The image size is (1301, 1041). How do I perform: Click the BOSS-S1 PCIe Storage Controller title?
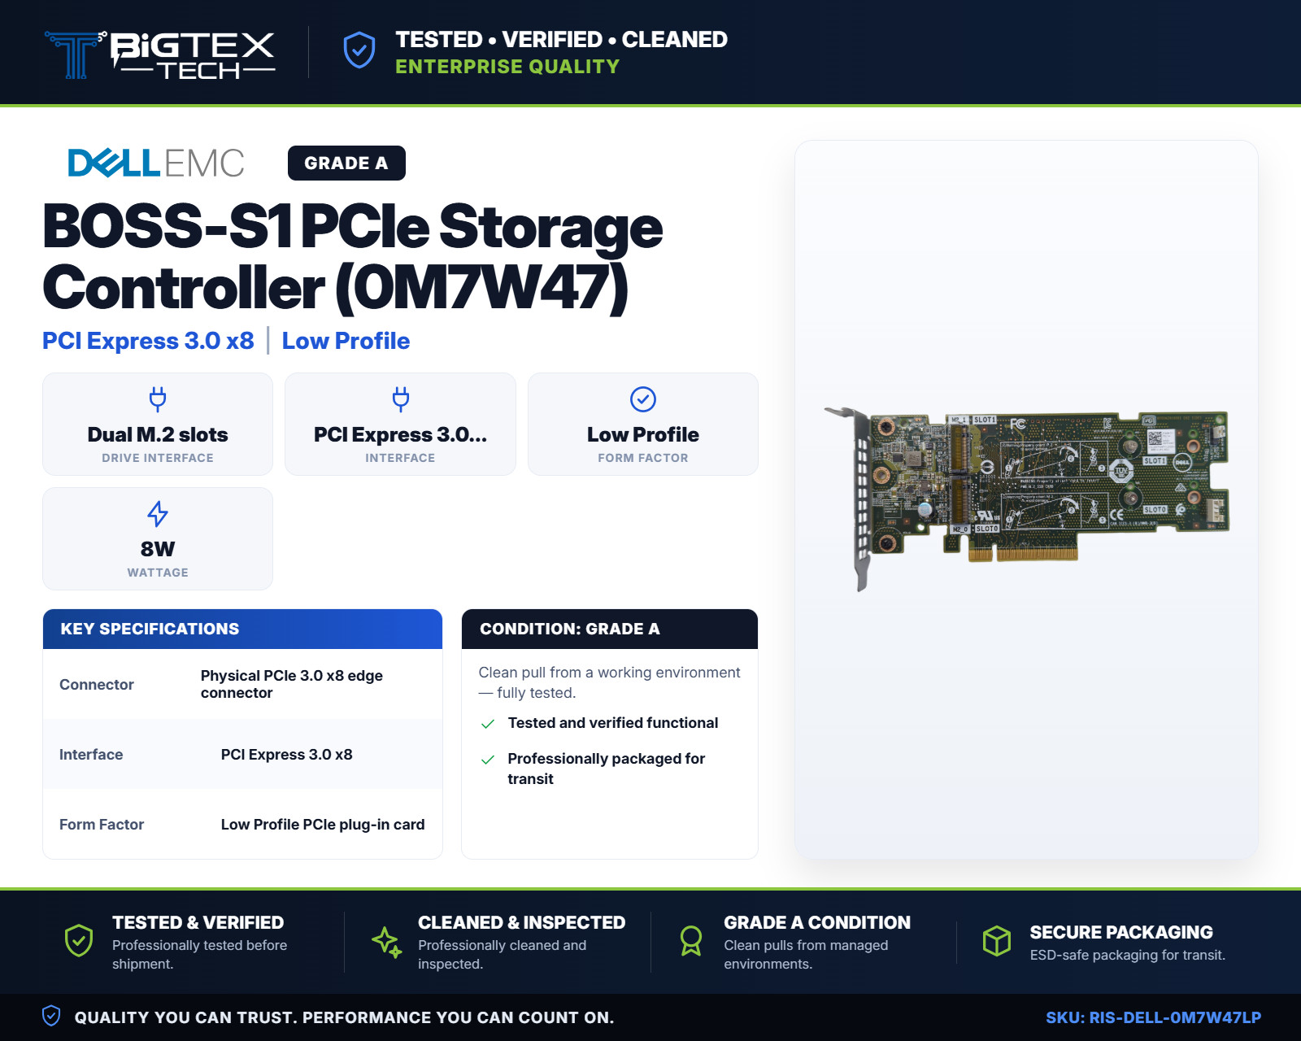[353, 257]
